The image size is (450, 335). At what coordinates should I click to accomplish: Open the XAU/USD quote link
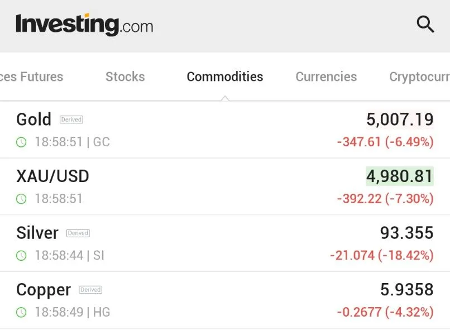pyautogui.click(x=52, y=176)
